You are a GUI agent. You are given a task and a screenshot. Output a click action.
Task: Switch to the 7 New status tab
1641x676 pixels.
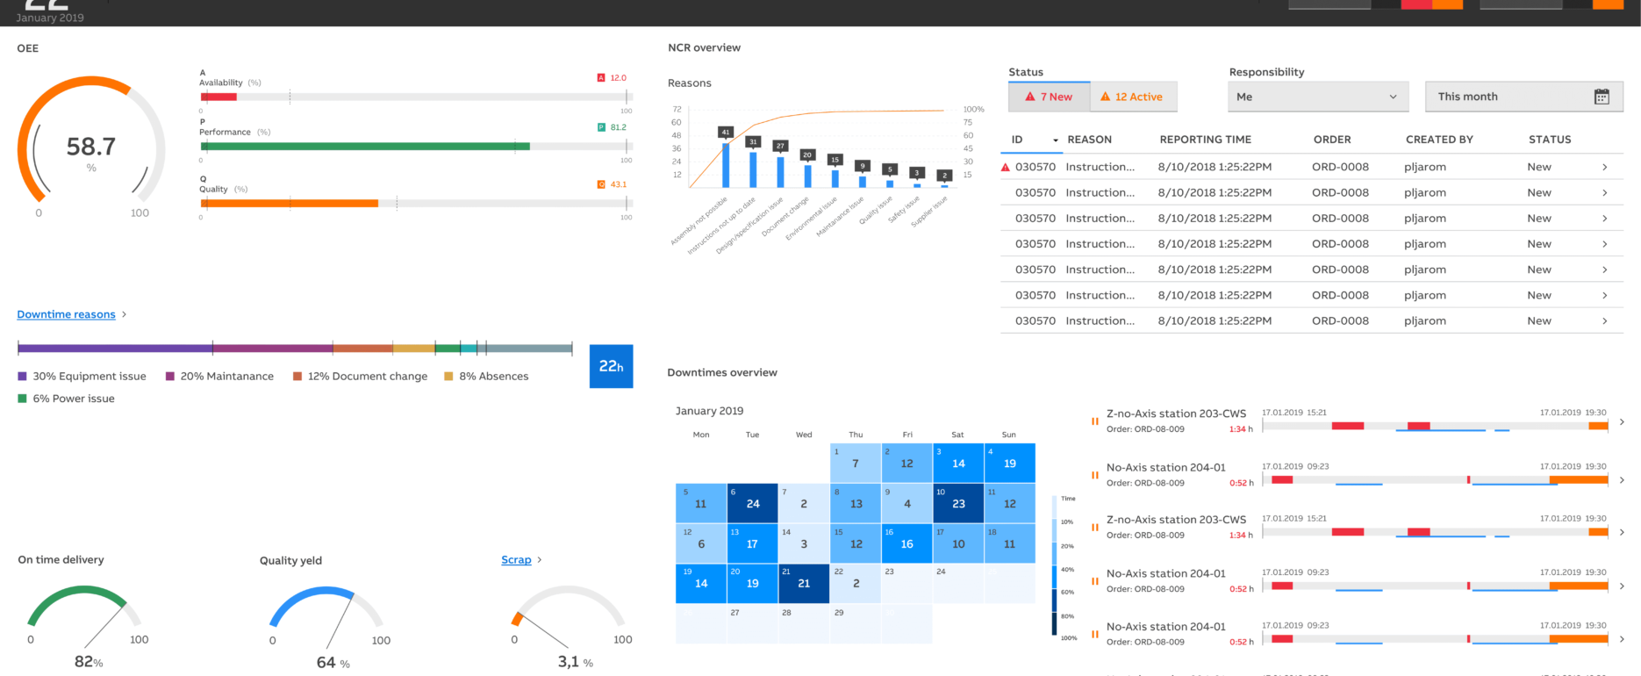1049,97
